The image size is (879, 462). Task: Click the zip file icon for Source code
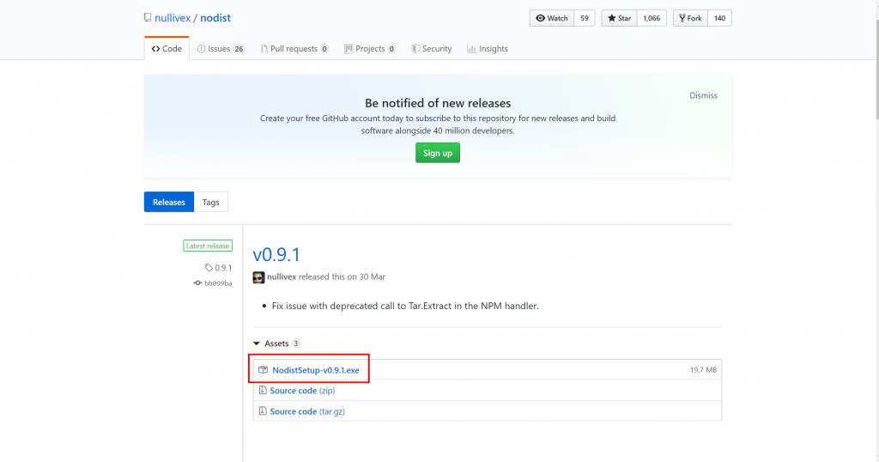pyautogui.click(x=263, y=390)
